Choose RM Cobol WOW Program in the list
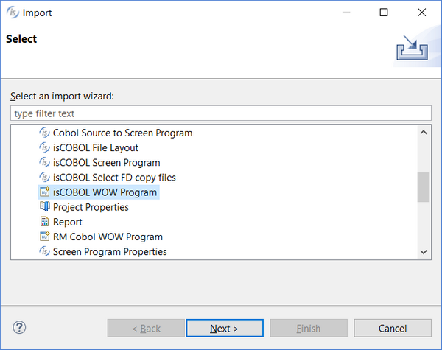 (x=108, y=237)
